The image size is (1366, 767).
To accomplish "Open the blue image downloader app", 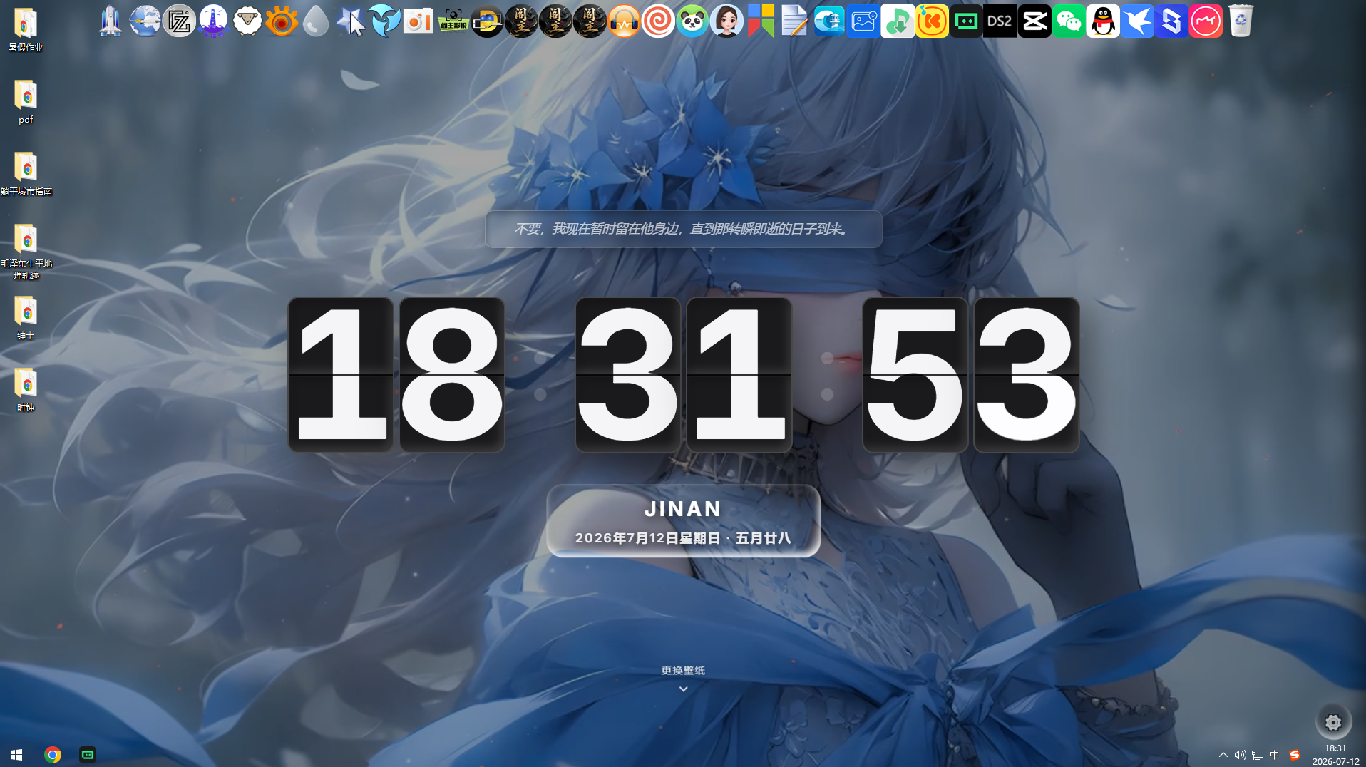I will pyautogui.click(x=863, y=21).
